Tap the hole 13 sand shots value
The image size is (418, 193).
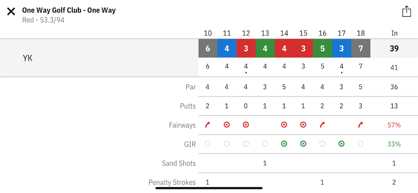(x=265, y=163)
